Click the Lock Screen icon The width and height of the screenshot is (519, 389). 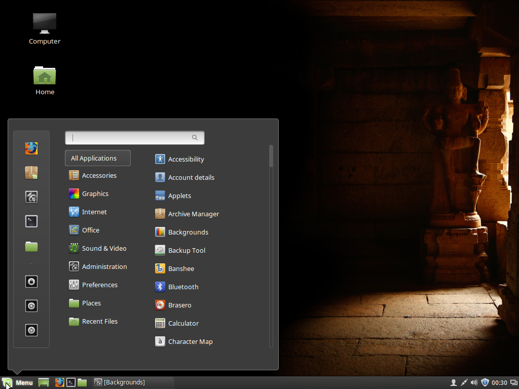[31, 282]
